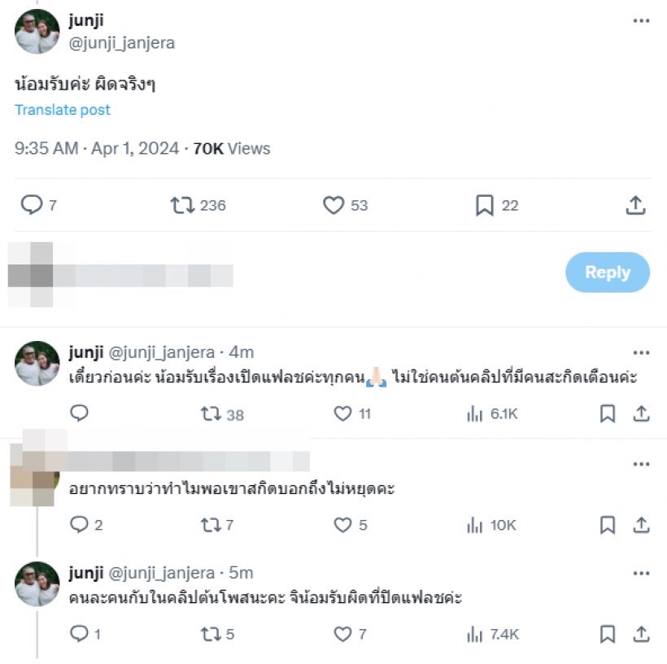
Task: View analytics showing 6.1K views
Action: 492,413
